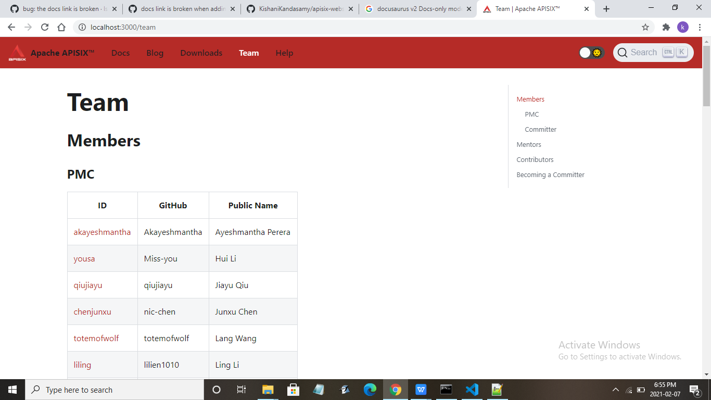711x400 pixels.
Task: Open Visual Studio Code from taskbar
Action: (472, 390)
